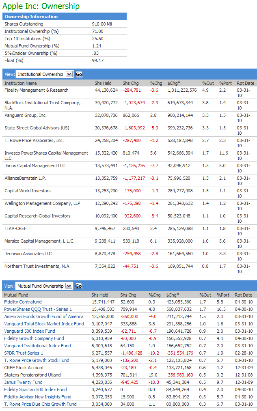Click %Port header in mutual fund table
Screen dimensions: 257x411
click(223, 295)
